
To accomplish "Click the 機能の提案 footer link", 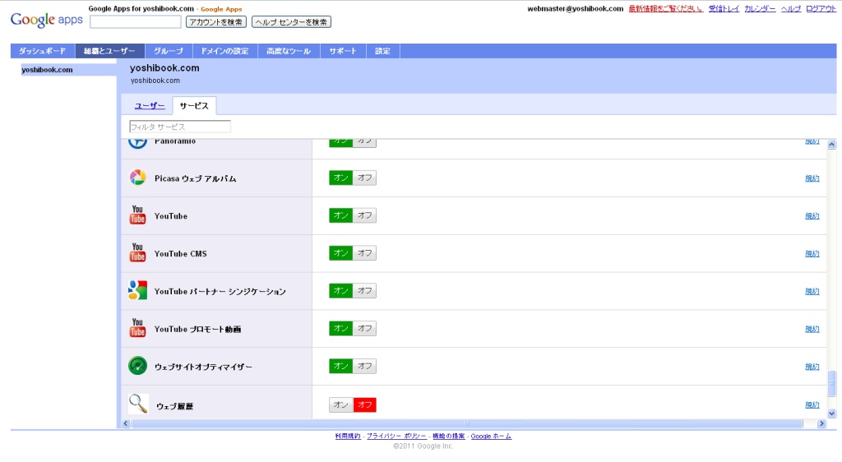I will [449, 437].
